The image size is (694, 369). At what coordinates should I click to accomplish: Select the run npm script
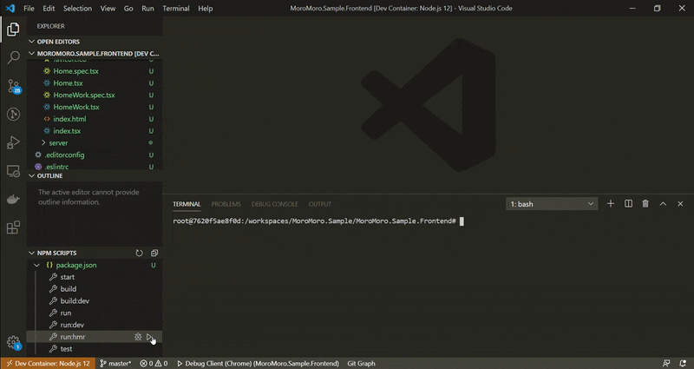point(95,313)
